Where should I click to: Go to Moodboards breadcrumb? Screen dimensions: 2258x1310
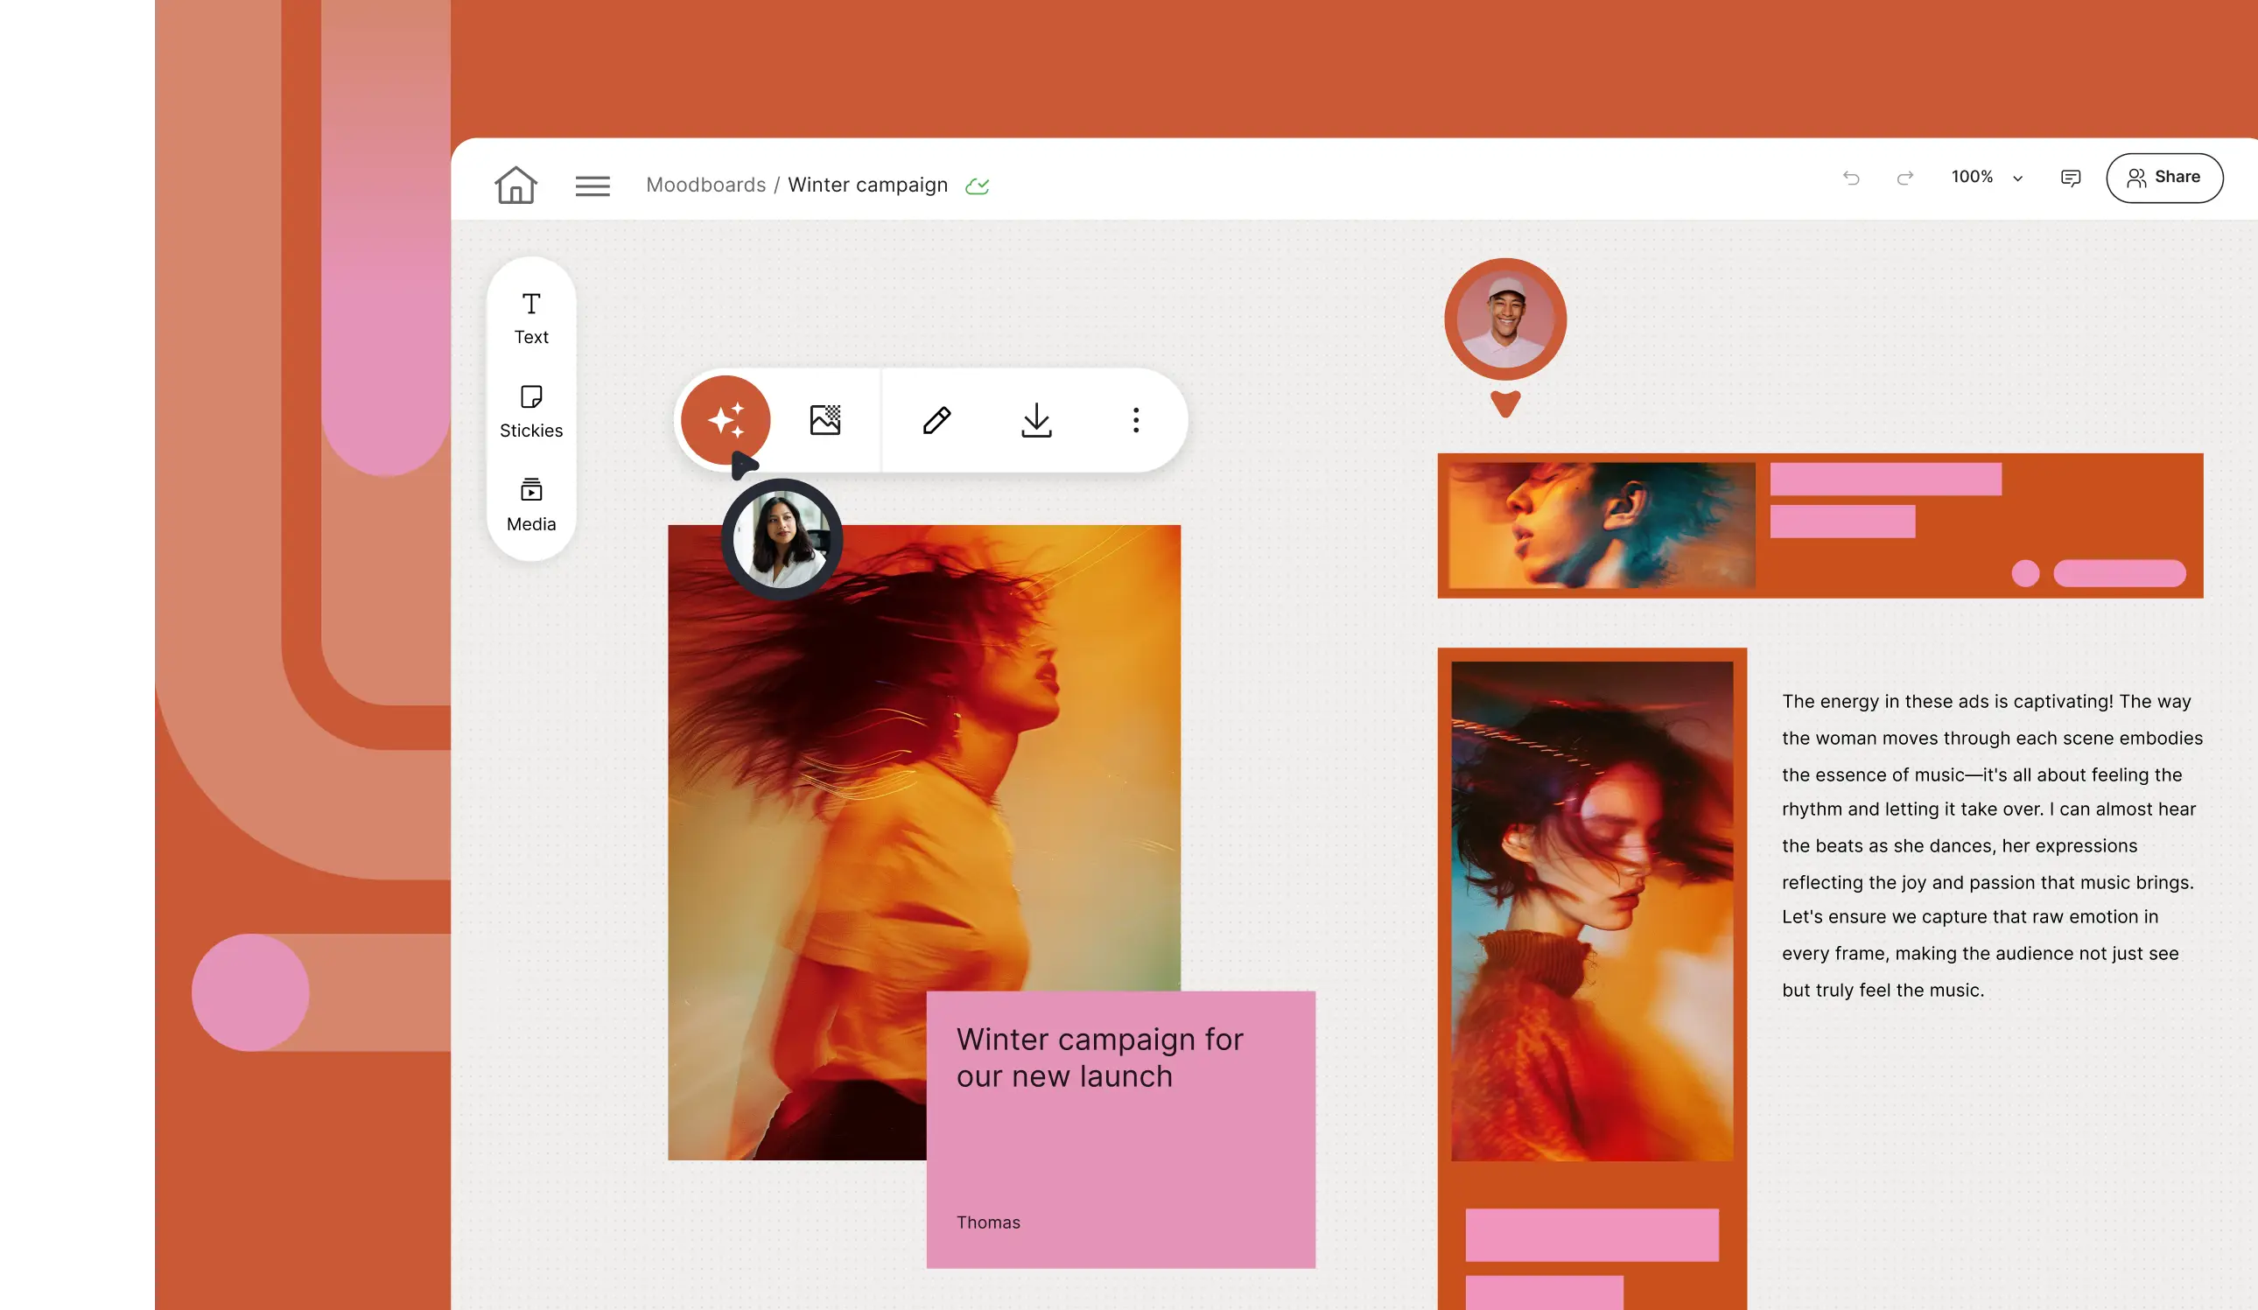[705, 185]
